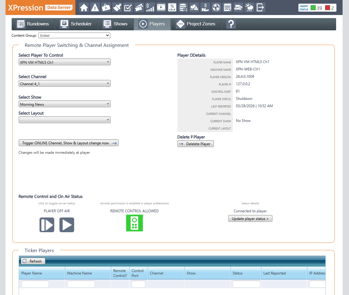
Task: Open the film strip media icon
Action: tap(161, 8)
